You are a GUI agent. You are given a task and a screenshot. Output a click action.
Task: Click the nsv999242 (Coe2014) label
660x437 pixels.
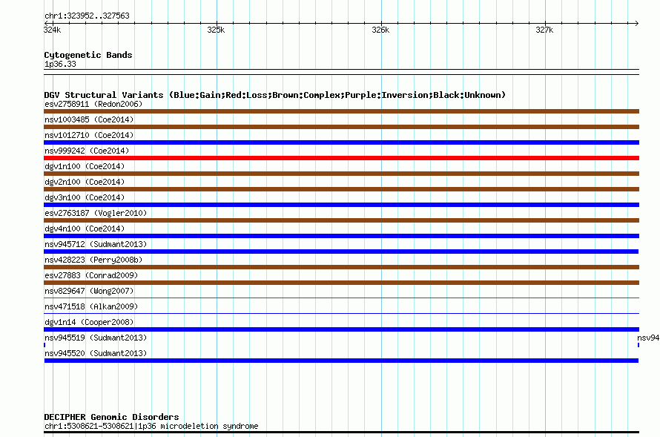87,151
